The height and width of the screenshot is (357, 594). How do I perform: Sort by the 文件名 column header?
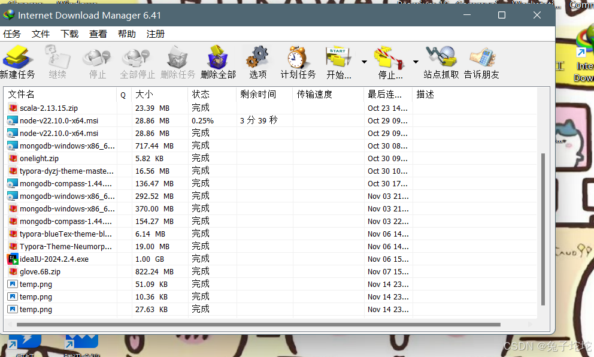(60, 95)
